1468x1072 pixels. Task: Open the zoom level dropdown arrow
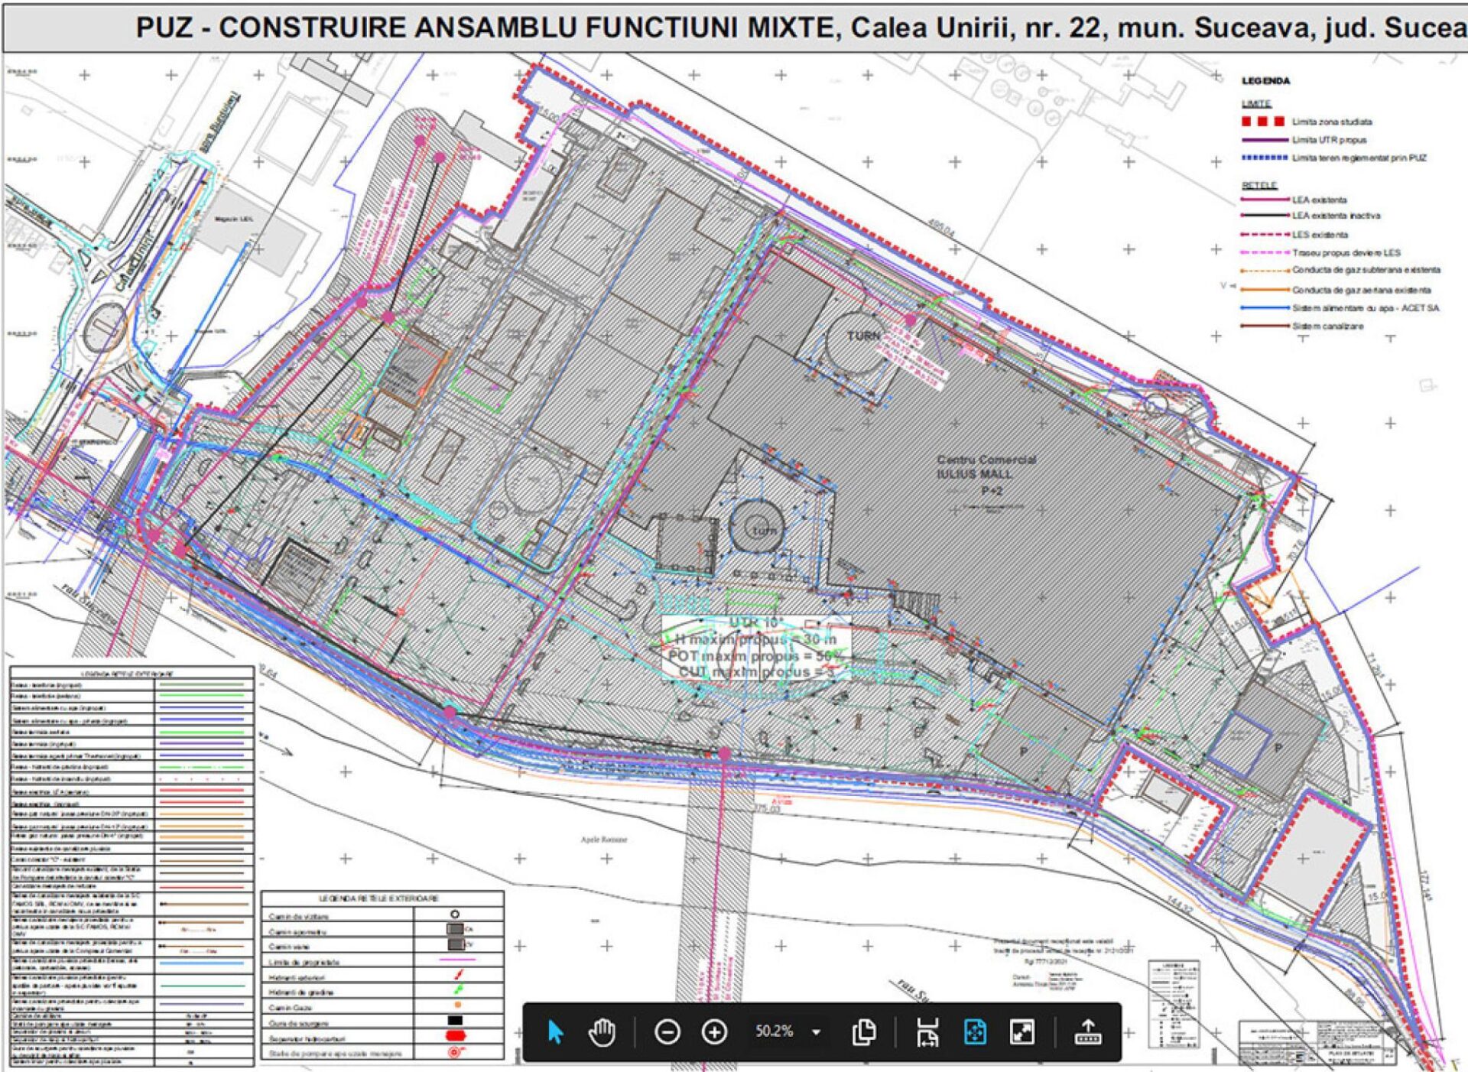(x=817, y=1032)
